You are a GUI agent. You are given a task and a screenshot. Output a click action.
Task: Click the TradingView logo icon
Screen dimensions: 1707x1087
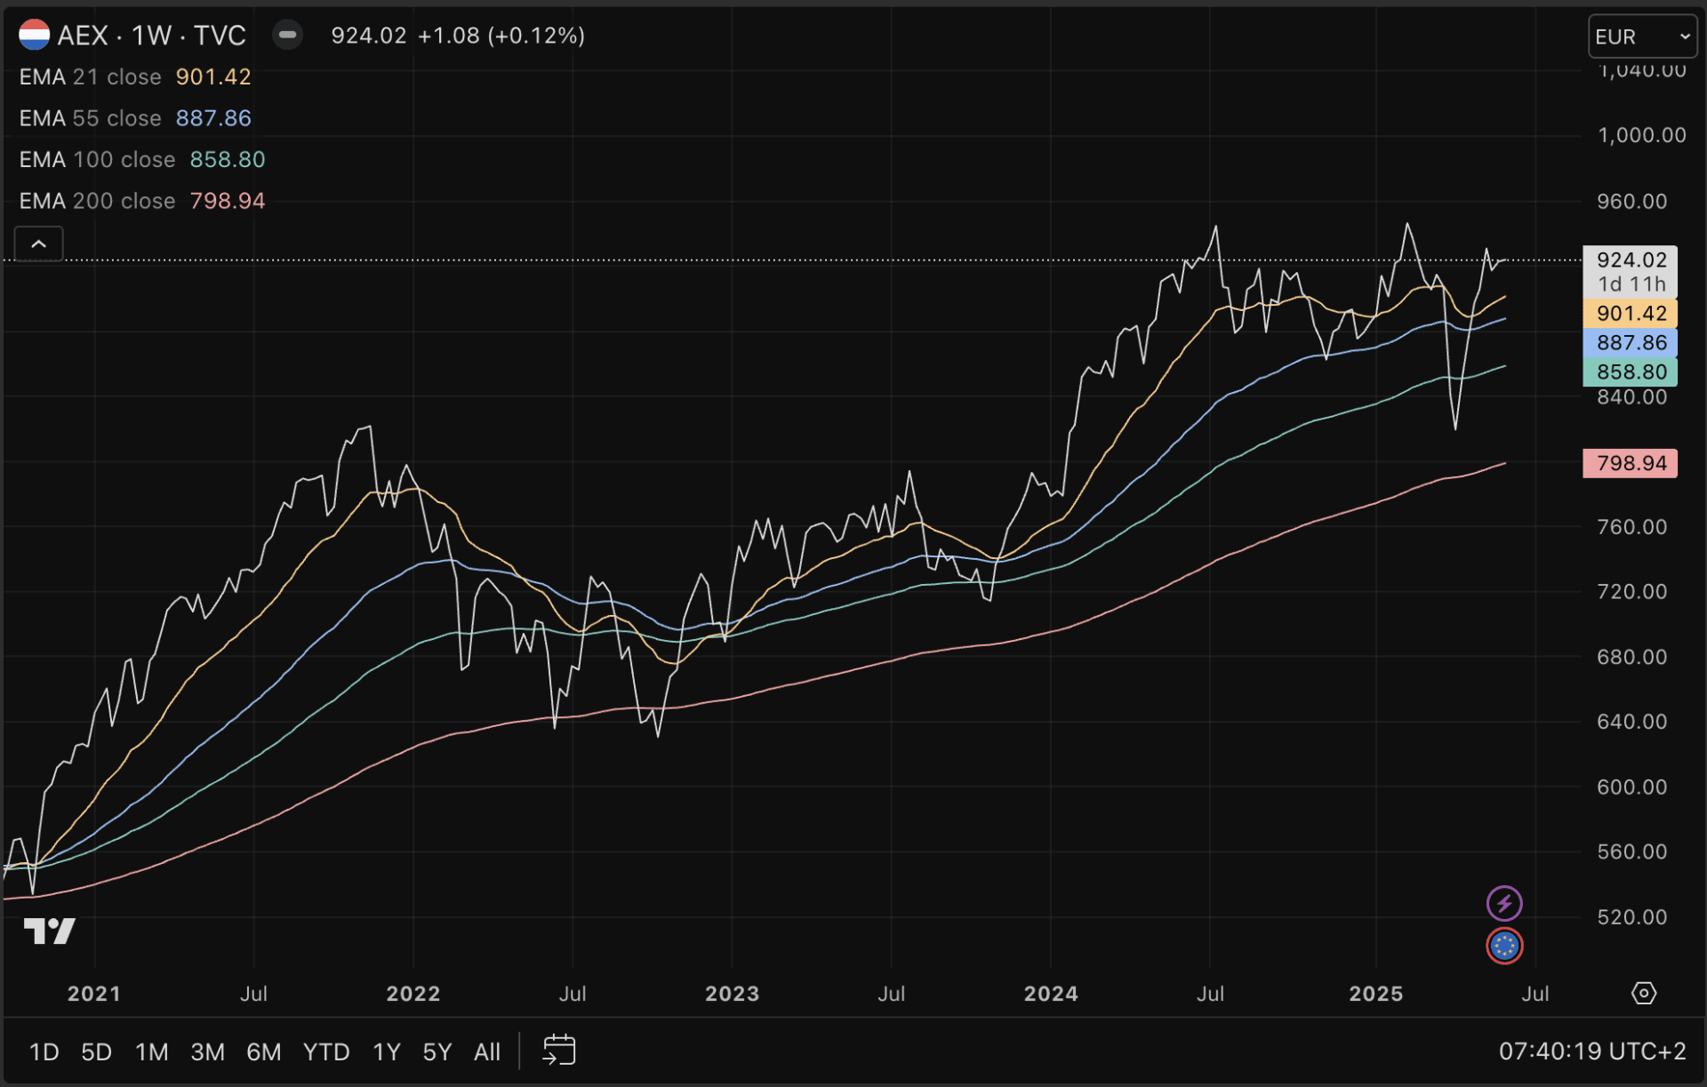(49, 931)
